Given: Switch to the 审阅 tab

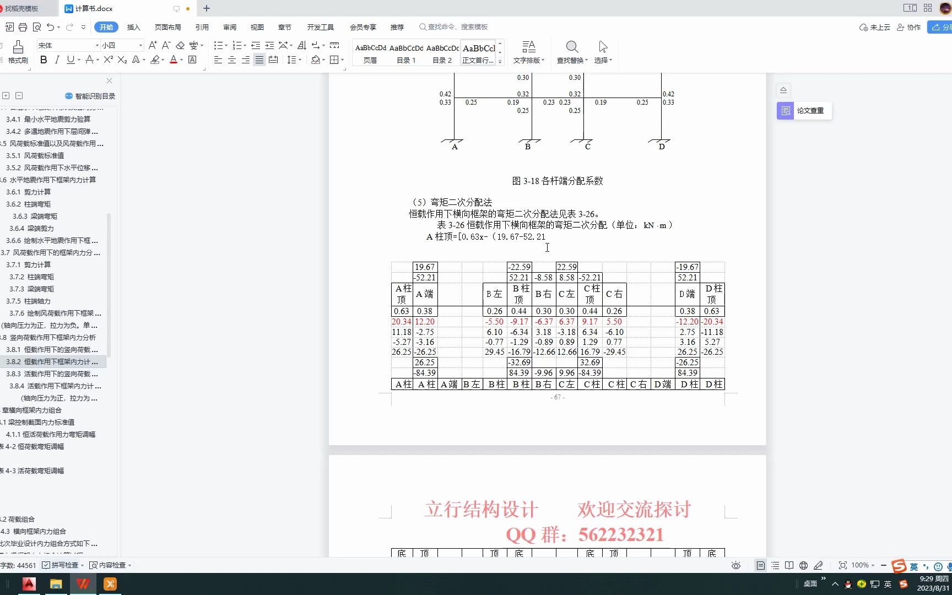Looking at the screenshot, I should pos(230,27).
